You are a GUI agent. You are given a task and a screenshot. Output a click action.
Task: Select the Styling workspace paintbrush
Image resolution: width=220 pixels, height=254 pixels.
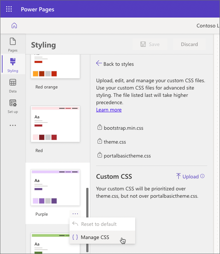[x=13, y=65]
